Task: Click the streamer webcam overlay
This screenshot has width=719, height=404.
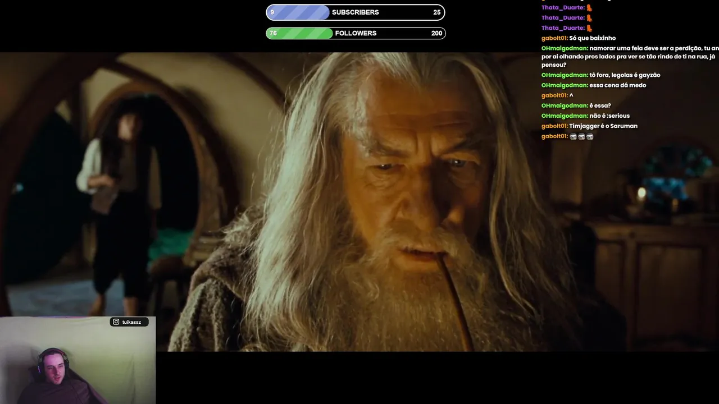Action: coord(78,360)
